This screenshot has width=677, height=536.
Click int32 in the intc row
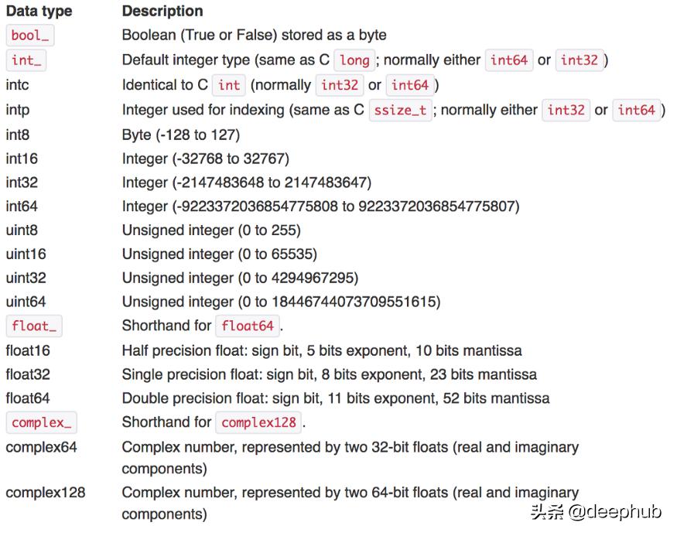[x=340, y=85]
